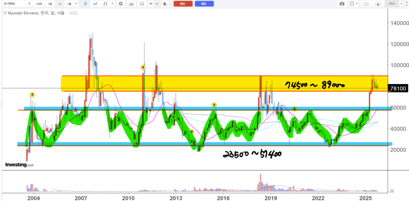
Task: Click the highlighted blue interval button
Action: (x=59, y=4)
